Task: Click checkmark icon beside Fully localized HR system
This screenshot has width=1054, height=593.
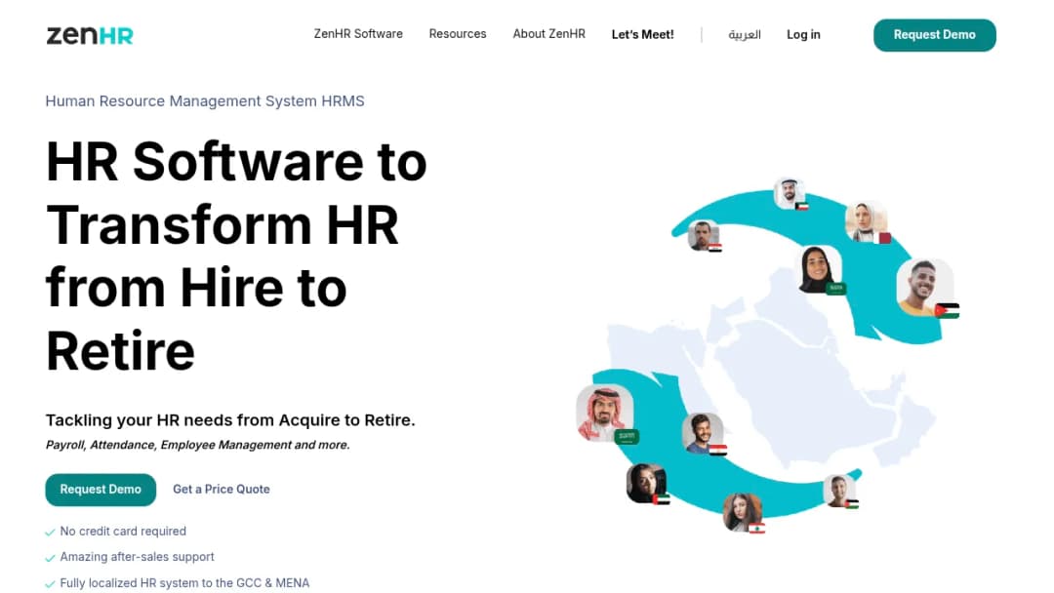Action: click(x=50, y=584)
